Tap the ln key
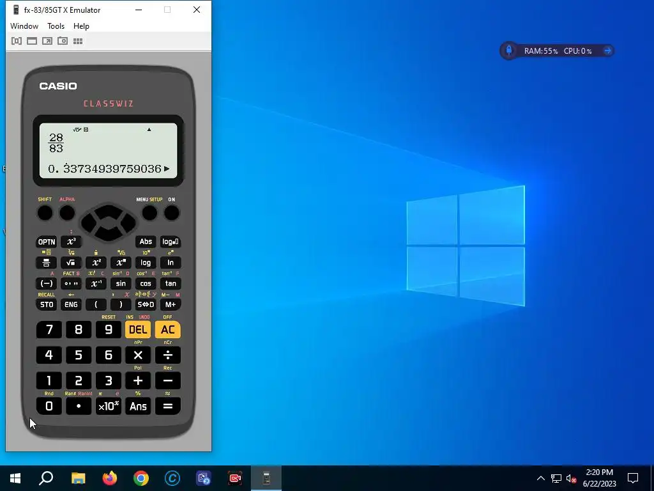Screen dimensions: 654x491 tap(171, 263)
